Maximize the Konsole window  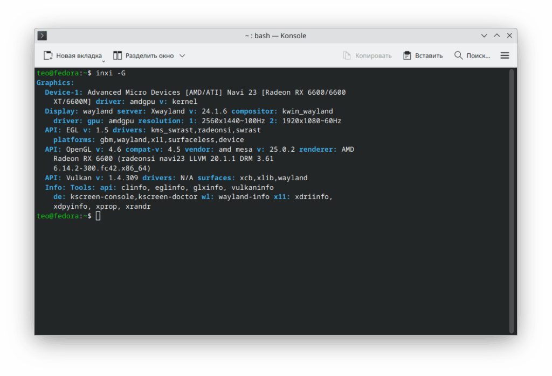pyautogui.click(x=496, y=36)
